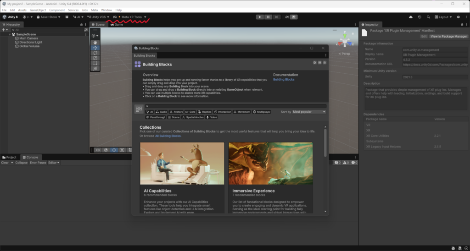The height and width of the screenshot is (251, 470).
Task: Click the Play button
Action: point(260,17)
